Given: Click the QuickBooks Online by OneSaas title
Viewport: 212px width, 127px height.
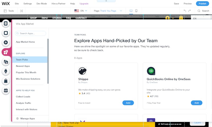Looking at the screenshot, I should (x=169, y=79).
